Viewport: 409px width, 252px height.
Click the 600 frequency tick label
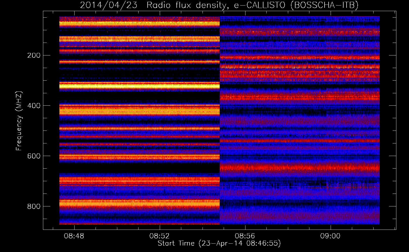(34, 156)
